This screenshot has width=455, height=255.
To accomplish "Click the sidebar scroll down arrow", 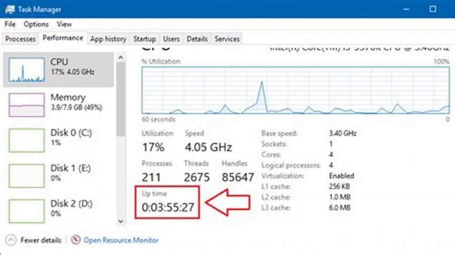I will tap(121, 221).
